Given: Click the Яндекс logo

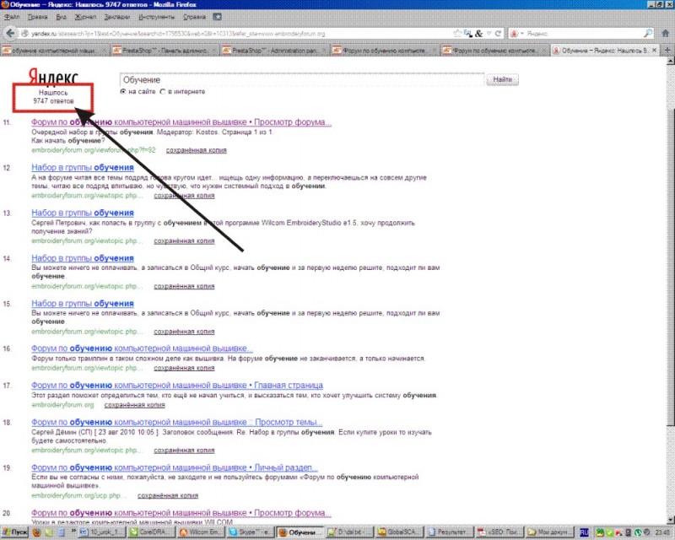Looking at the screenshot, I should [x=53, y=76].
